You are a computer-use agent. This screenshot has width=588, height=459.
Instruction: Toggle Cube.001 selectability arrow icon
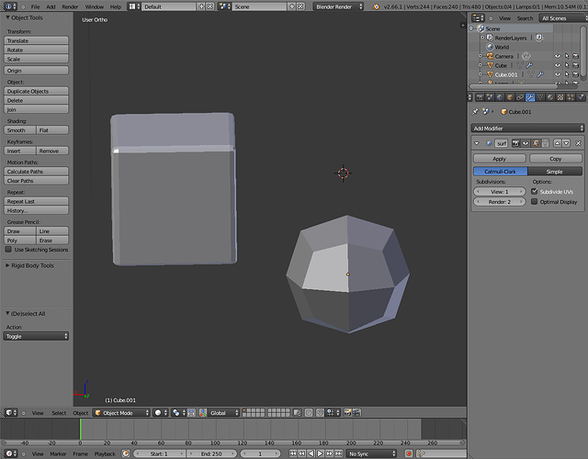tap(567, 74)
